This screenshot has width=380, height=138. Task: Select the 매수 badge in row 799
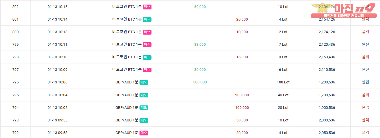[147, 45]
